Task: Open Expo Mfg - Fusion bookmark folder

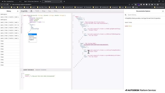Action: 42,7
